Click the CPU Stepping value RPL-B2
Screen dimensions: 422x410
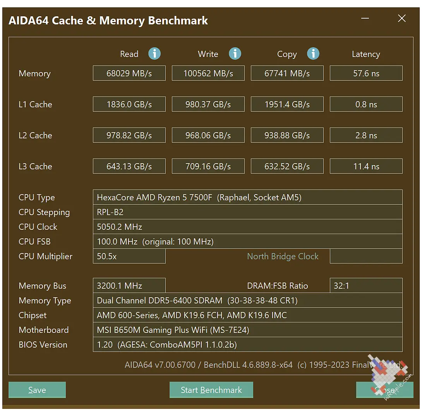(x=248, y=212)
